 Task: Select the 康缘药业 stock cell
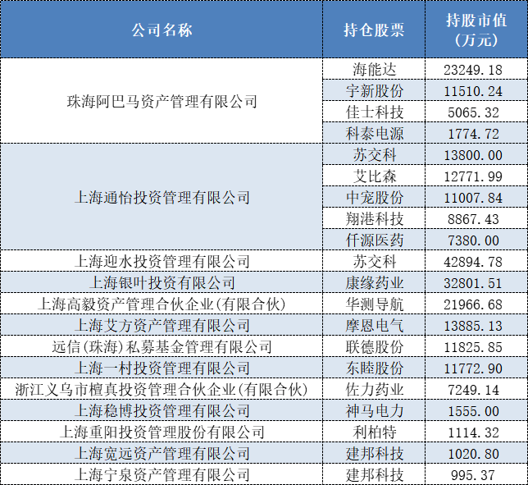[374, 282]
